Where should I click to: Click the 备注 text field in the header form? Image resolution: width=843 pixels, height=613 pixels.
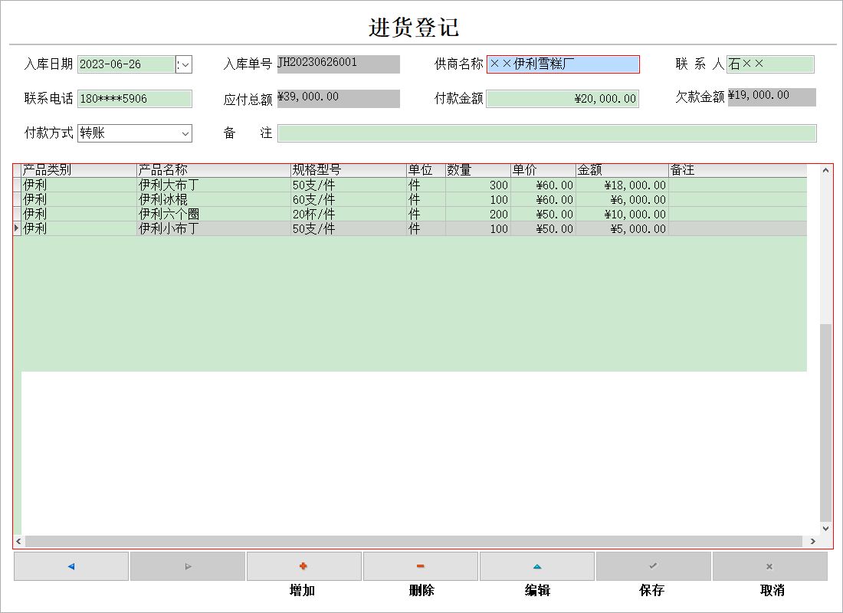click(x=546, y=133)
